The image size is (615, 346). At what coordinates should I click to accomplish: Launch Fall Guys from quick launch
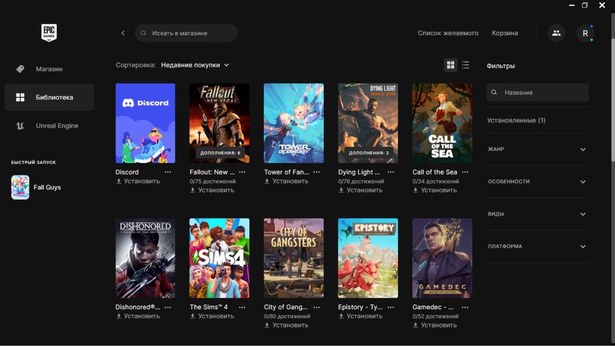36,187
